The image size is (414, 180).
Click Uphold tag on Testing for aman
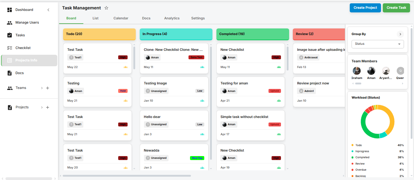275,91
